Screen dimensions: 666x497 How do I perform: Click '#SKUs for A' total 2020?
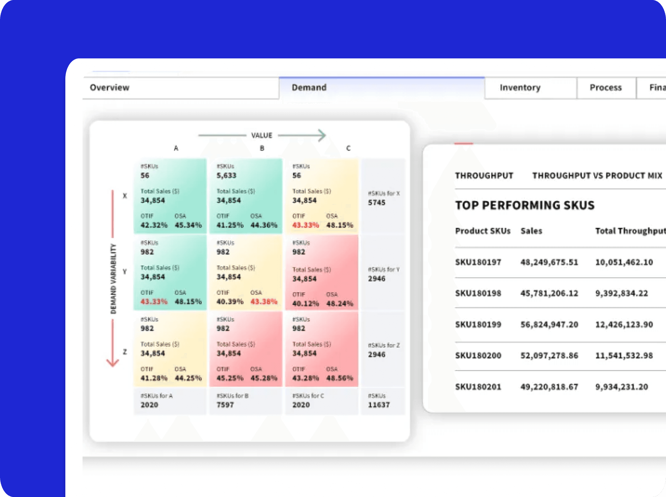(170, 401)
